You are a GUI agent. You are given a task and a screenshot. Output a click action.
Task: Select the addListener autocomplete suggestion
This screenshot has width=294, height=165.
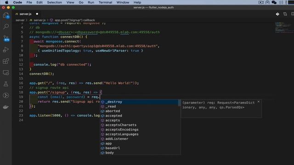[x=140, y=139]
